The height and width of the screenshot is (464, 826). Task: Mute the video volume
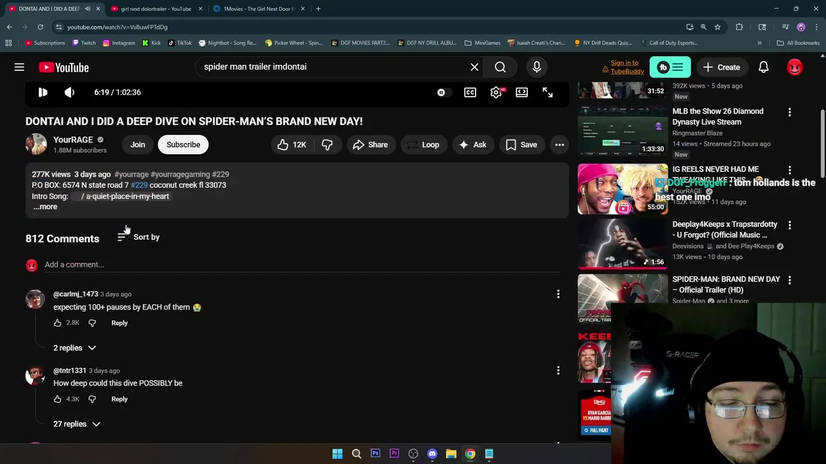[x=69, y=92]
